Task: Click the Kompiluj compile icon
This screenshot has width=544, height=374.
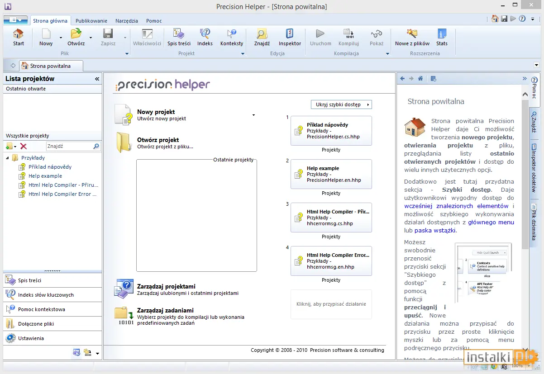Action: click(348, 34)
